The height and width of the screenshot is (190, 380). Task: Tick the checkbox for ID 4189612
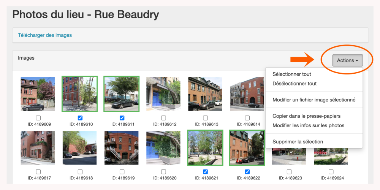163,118
